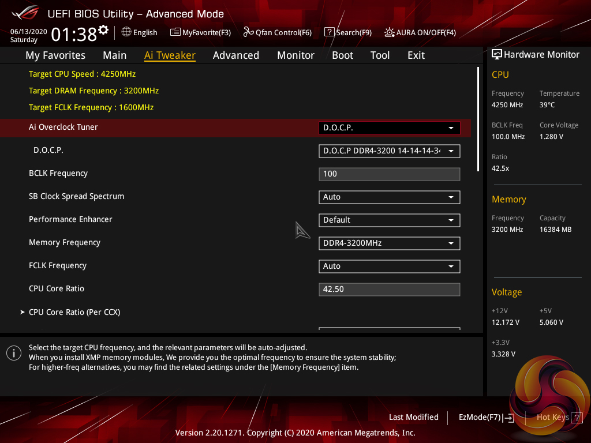Click the Hot Keys button
Viewport: 591px width, 443px height.
(x=552, y=417)
